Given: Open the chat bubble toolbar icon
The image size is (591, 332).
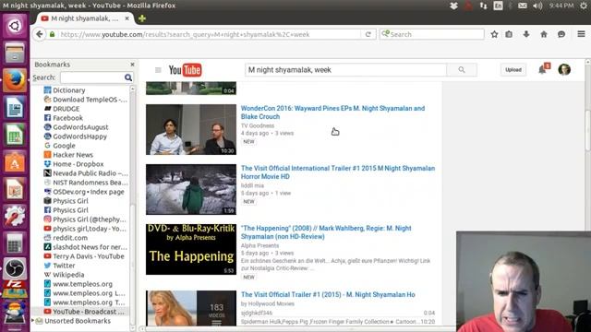Looking at the screenshot, I should (561, 34).
